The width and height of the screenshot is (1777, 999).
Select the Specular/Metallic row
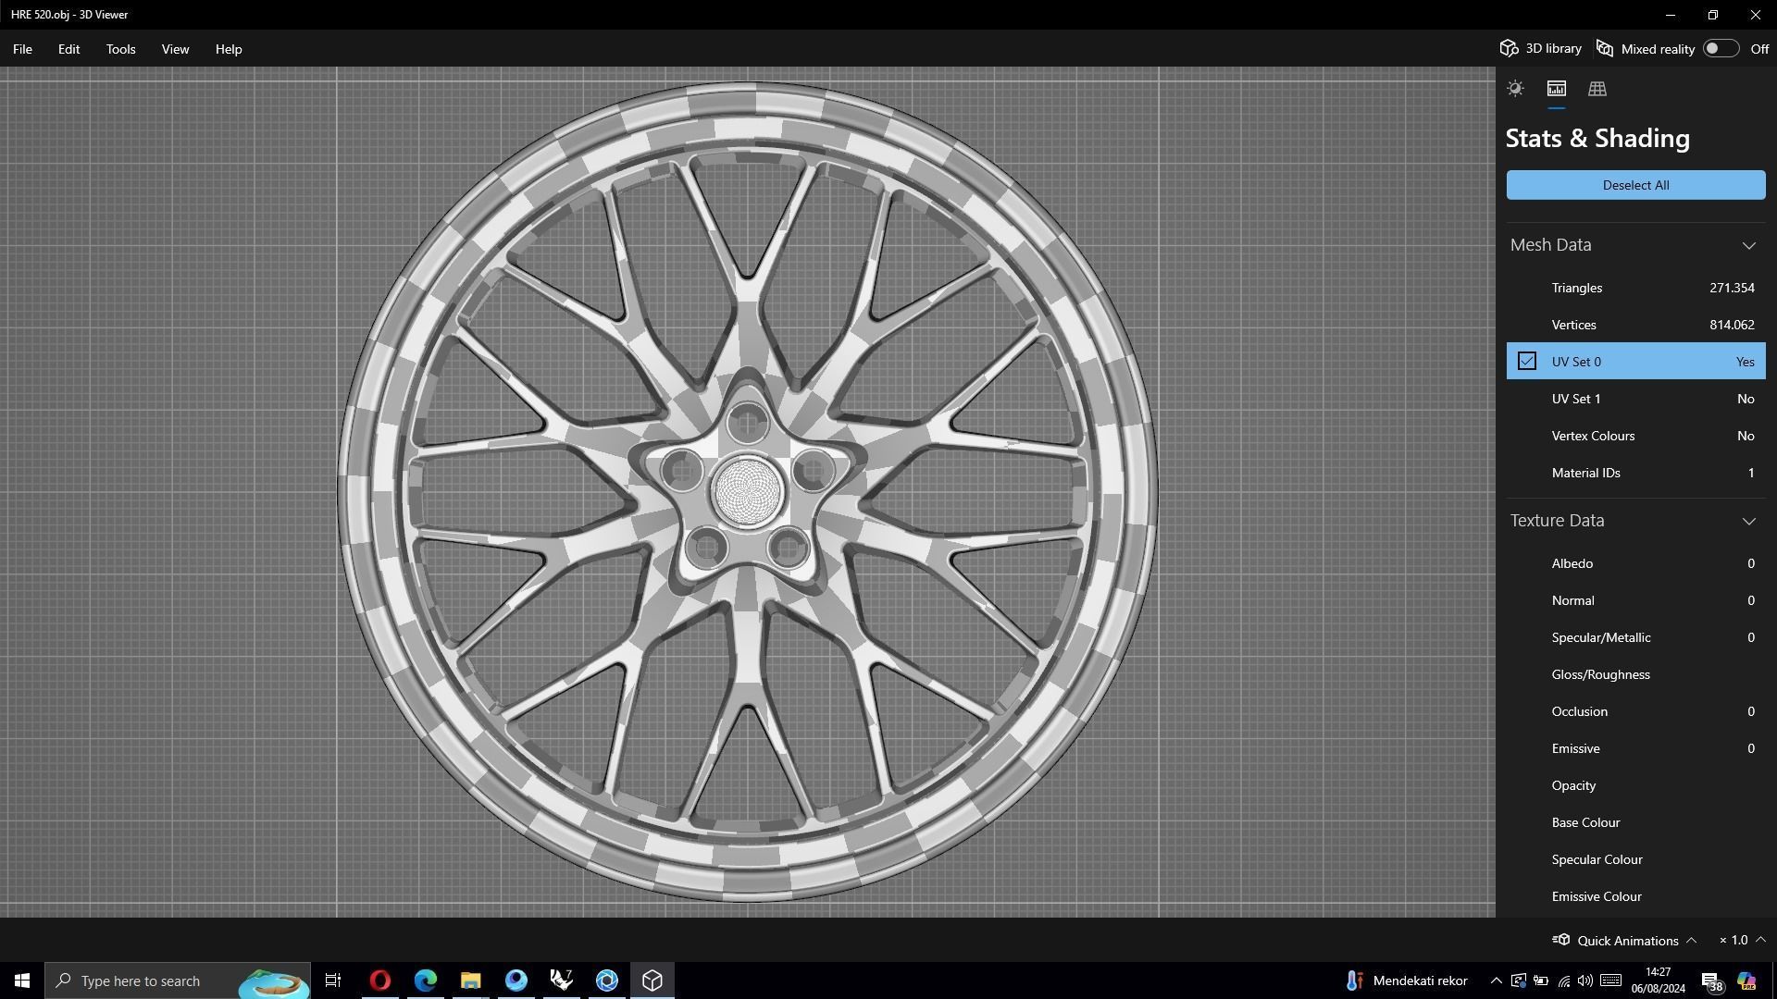(1635, 637)
